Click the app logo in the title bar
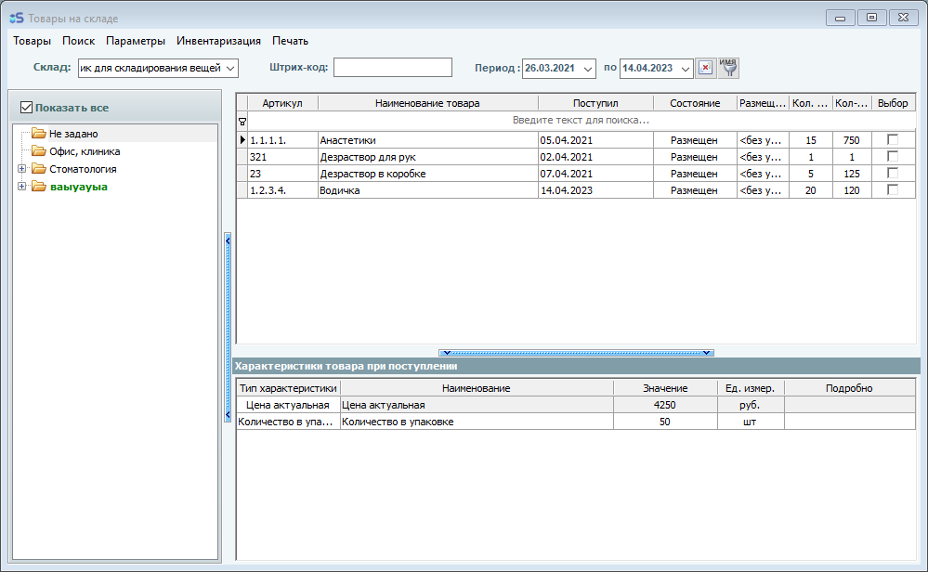 point(16,18)
